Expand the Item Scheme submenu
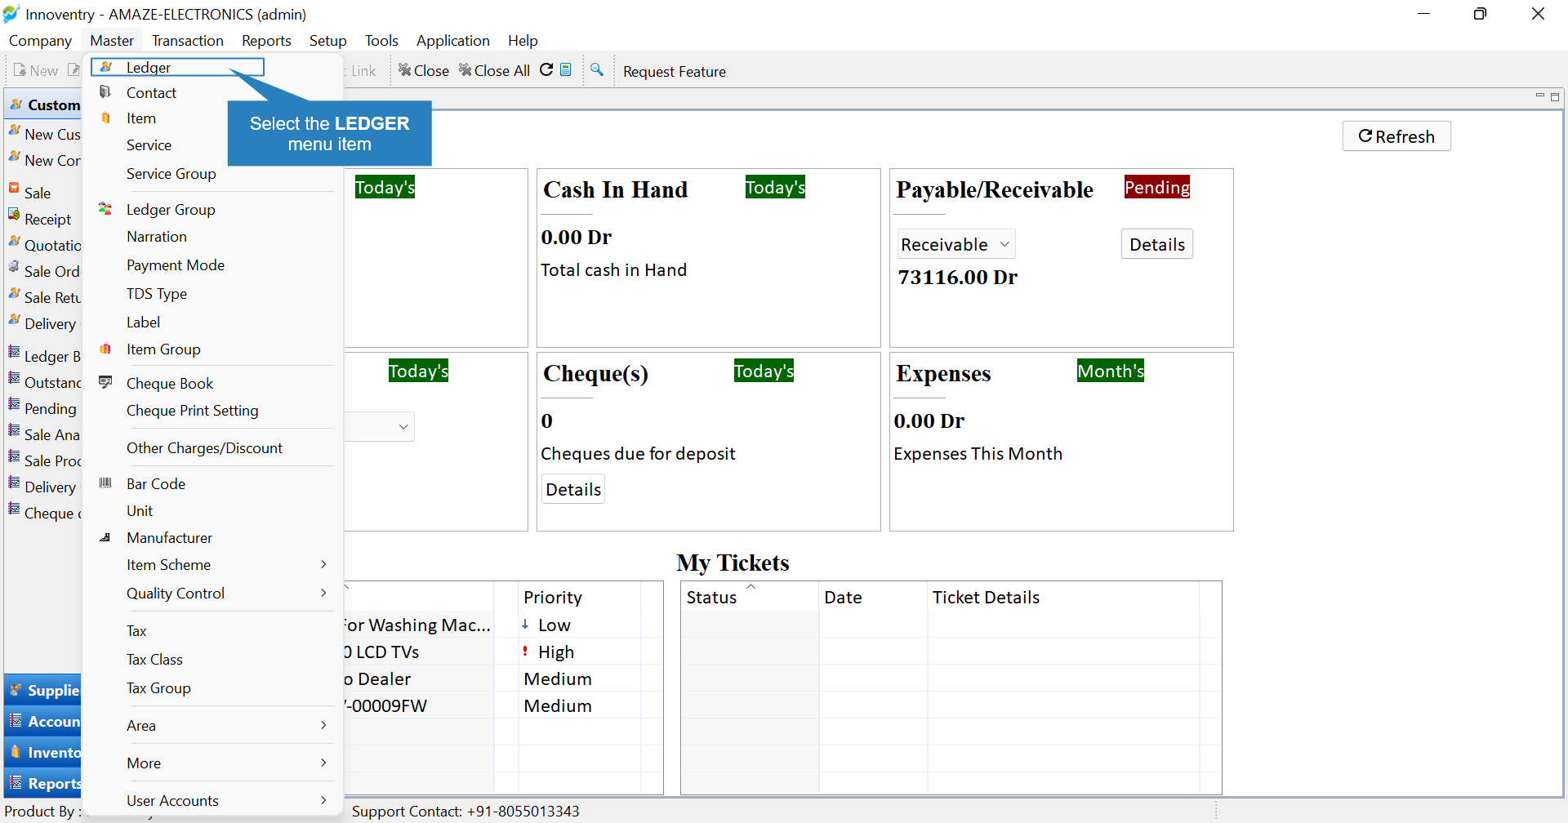Viewport: 1568px width, 823px height. pos(323,564)
